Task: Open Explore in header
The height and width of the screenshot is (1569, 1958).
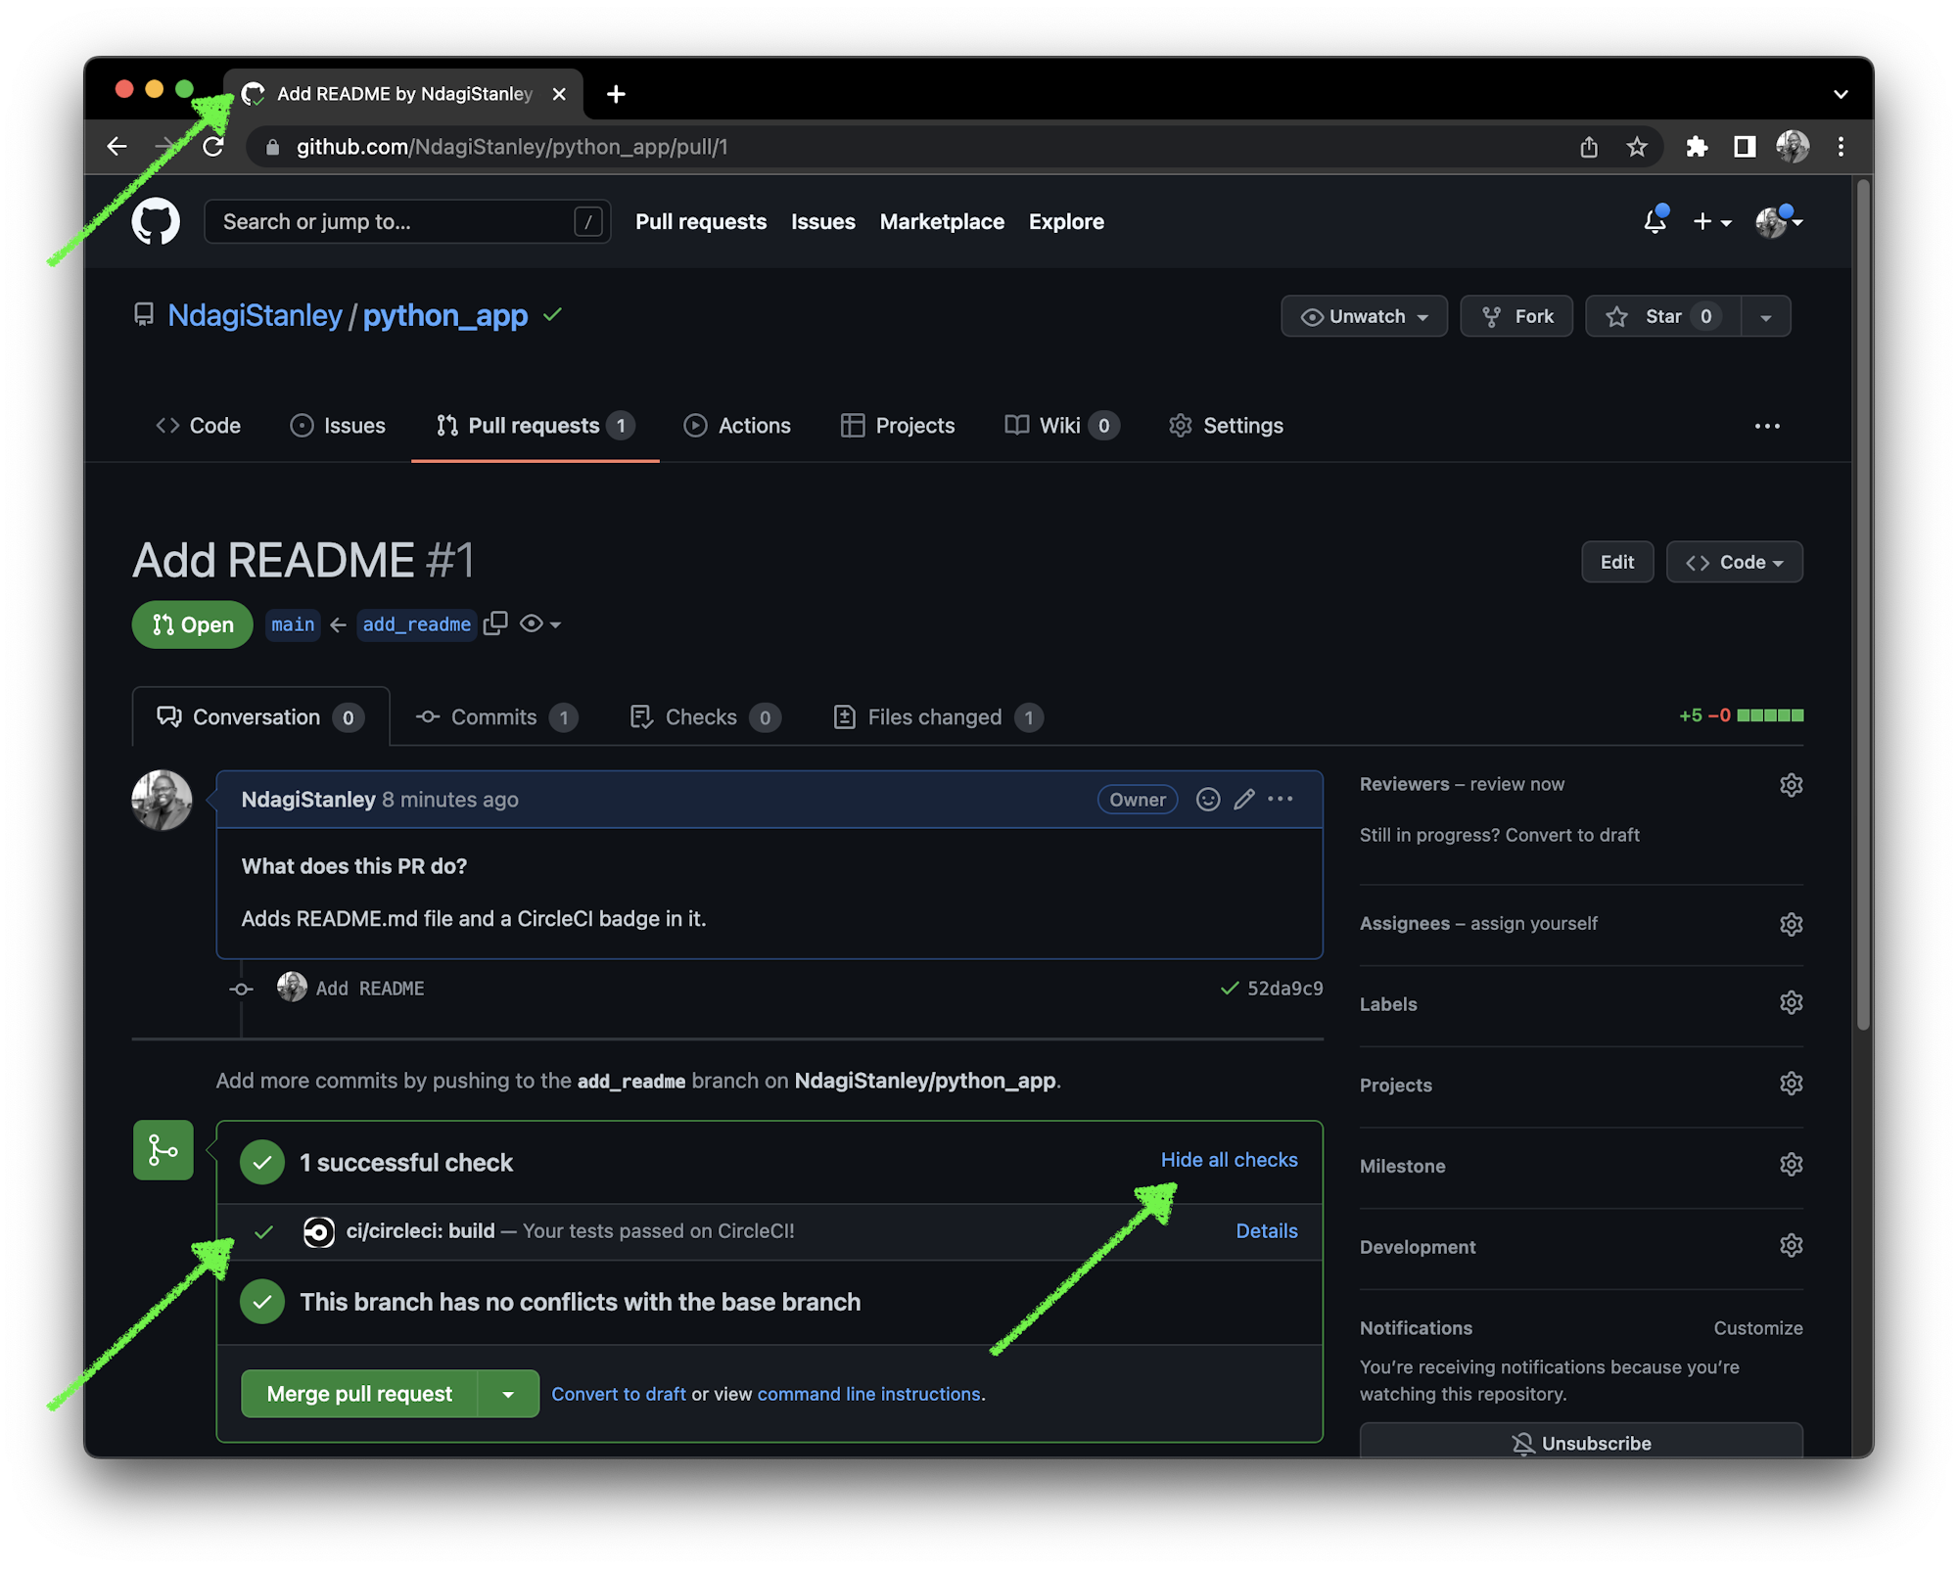Action: point(1066,222)
